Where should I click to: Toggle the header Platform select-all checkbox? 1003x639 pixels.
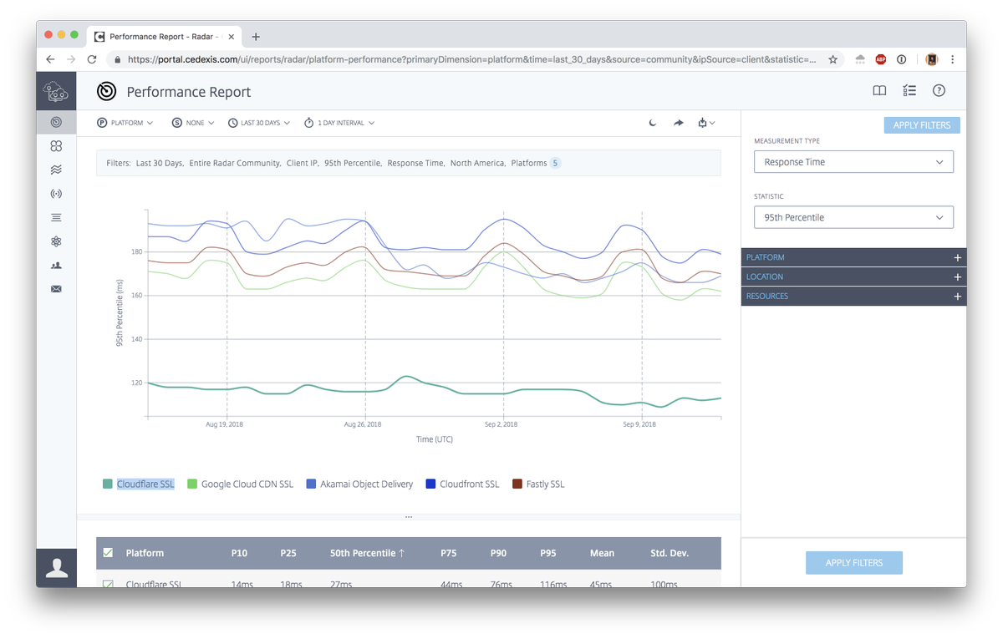tap(108, 553)
